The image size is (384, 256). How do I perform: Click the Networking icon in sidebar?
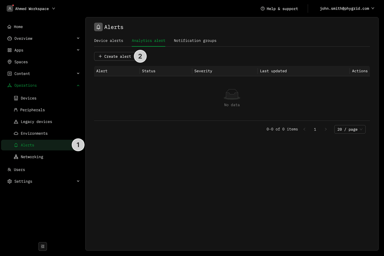point(16,157)
